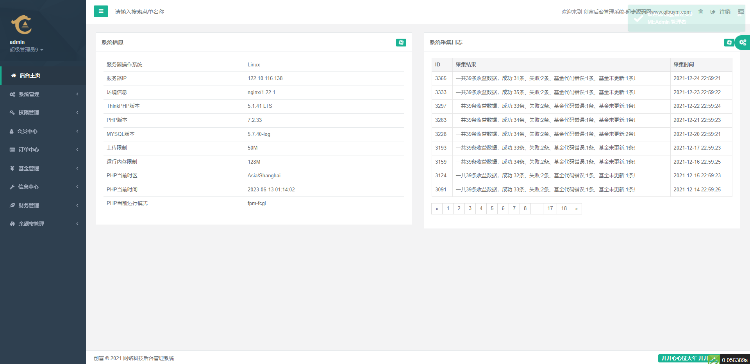Image resolution: width=750 pixels, height=364 pixels.
Task: Click the MYSQL version value 5.7.40-log
Action: tap(259, 134)
